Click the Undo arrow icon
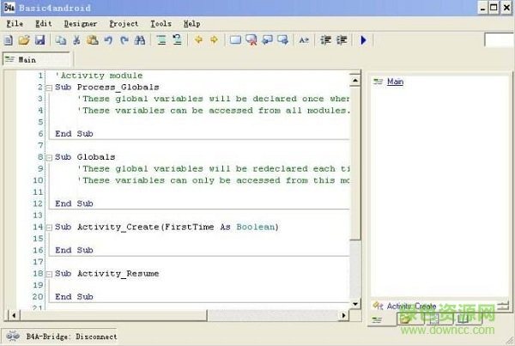The image size is (515, 346). [x=107, y=40]
